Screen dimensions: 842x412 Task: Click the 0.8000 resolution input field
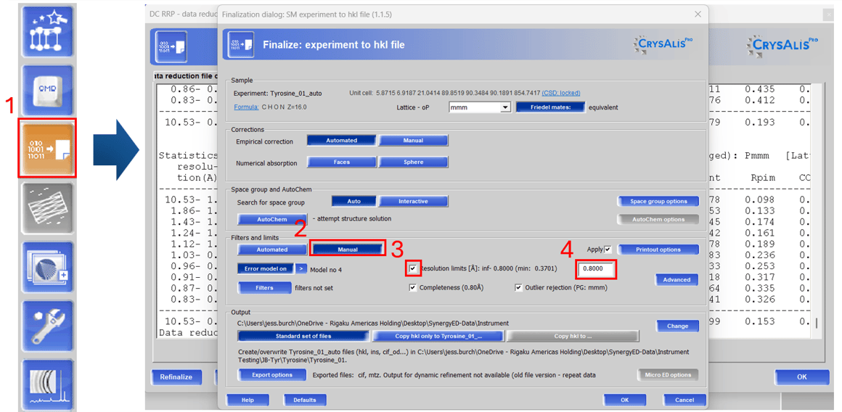pos(595,269)
